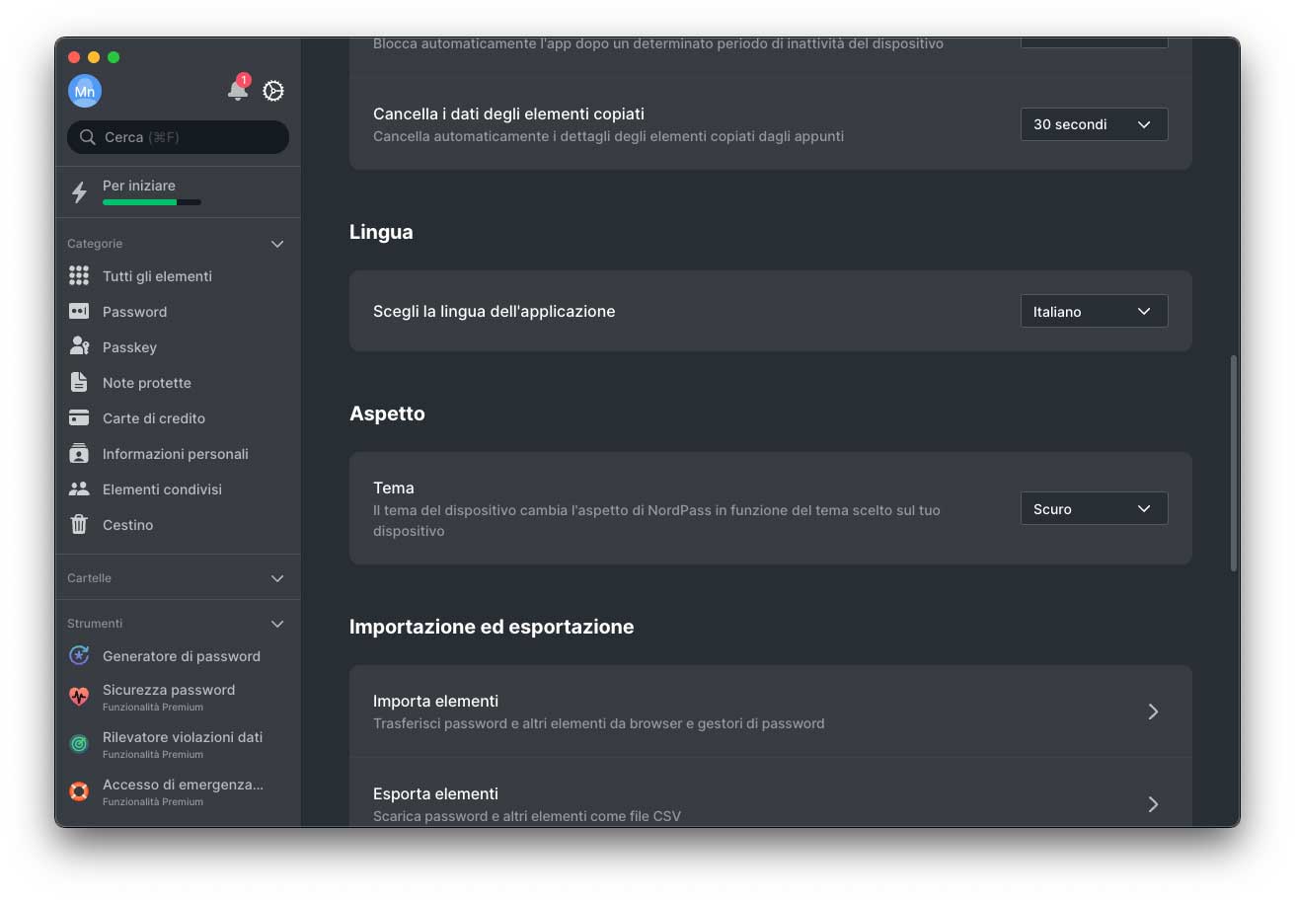Select the Rilevatore violazioni dati icon
This screenshot has width=1295, height=900.
pyautogui.click(x=79, y=744)
